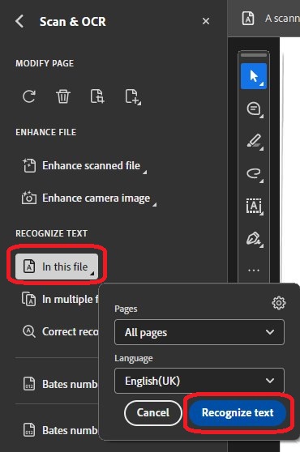Open the All pages dropdown
This screenshot has height=452, width=300.
tap(199, 332)
